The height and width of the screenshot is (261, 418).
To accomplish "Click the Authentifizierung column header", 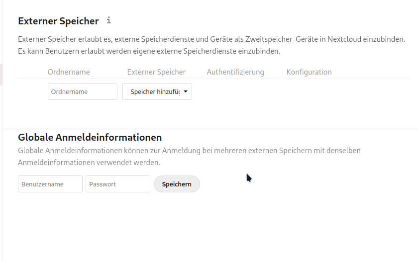I will click(x=235, y=72).
